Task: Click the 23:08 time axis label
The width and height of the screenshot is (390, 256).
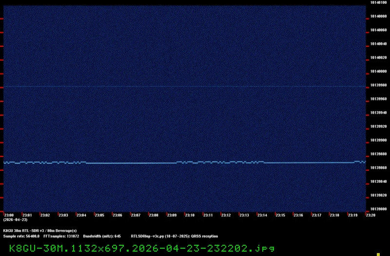Action: pyautogui.click(x=154, y=215)
